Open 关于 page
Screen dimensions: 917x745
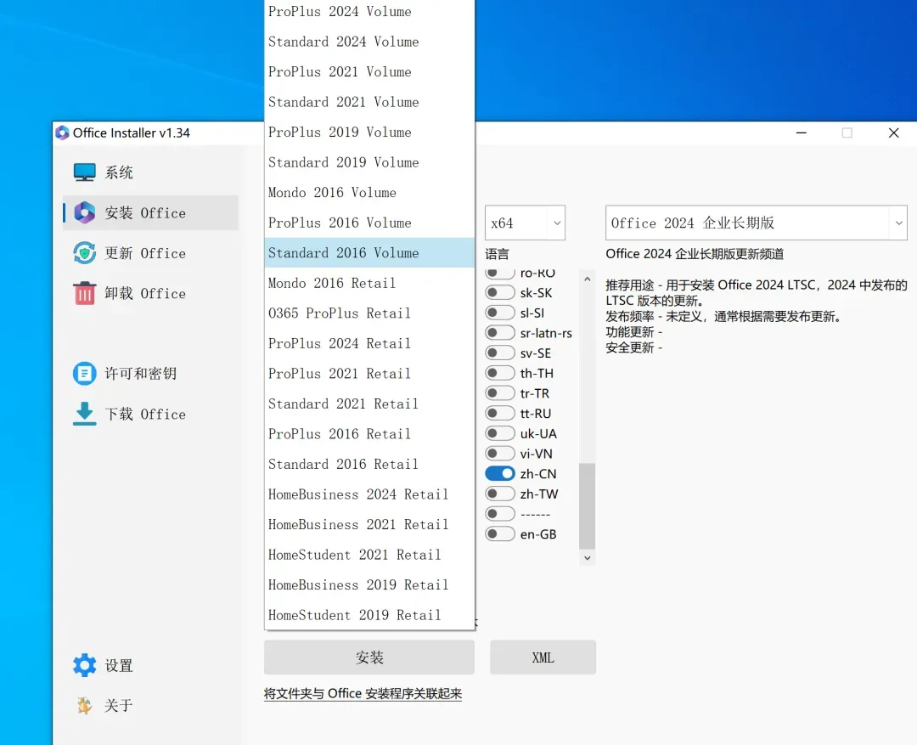[x=151, y=705]
